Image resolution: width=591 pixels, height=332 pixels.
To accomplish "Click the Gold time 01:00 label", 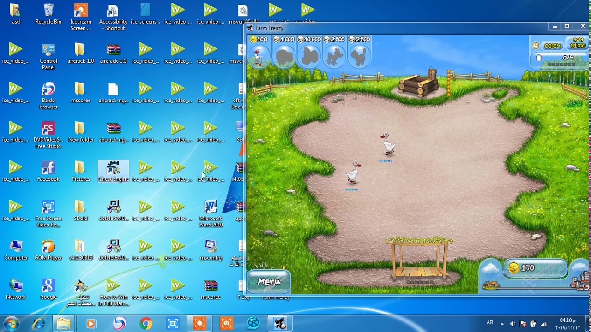I will tap(578, 43).
